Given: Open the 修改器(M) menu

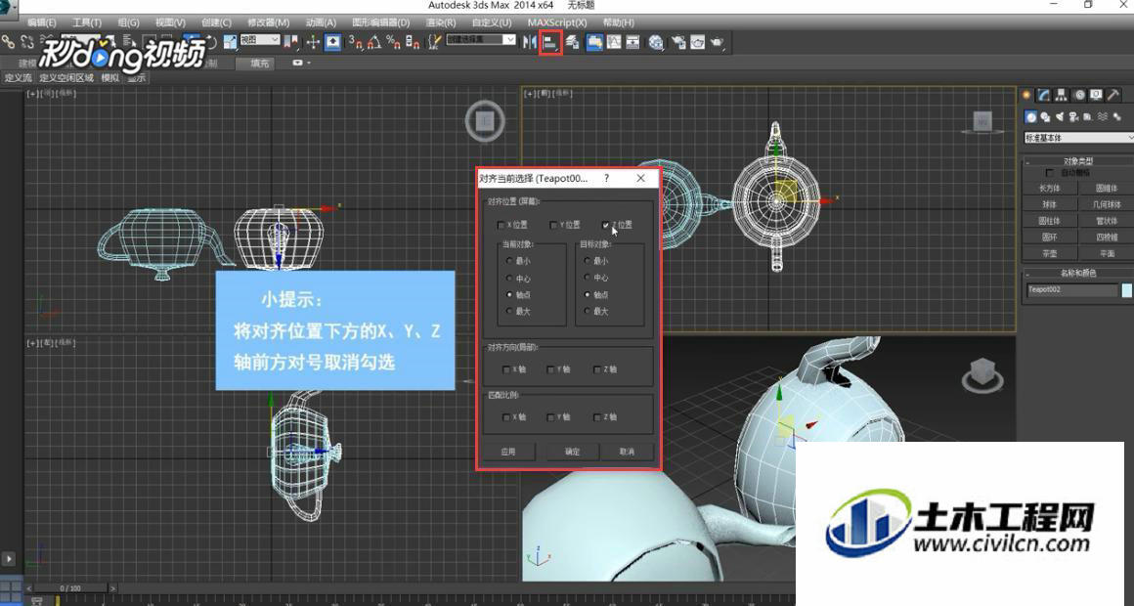Looking at the screenshot, I should point(268,22).
